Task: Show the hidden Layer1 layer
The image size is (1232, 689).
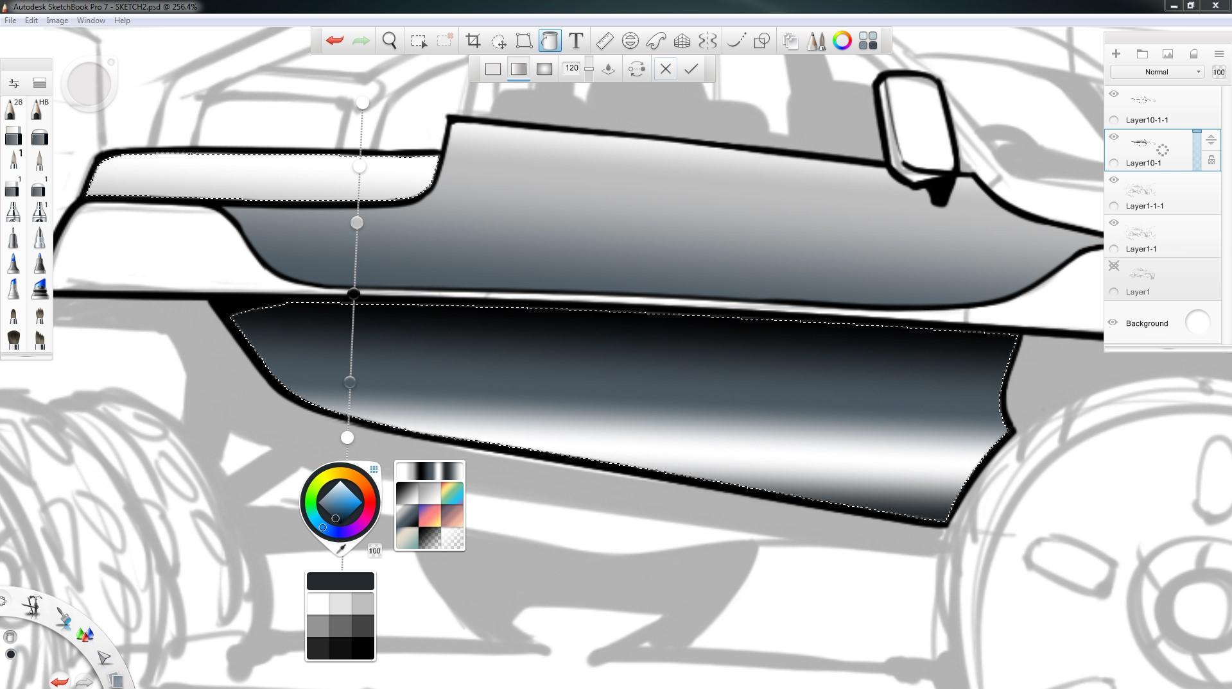Action: pyautogui.click(x=1114, y=266)
